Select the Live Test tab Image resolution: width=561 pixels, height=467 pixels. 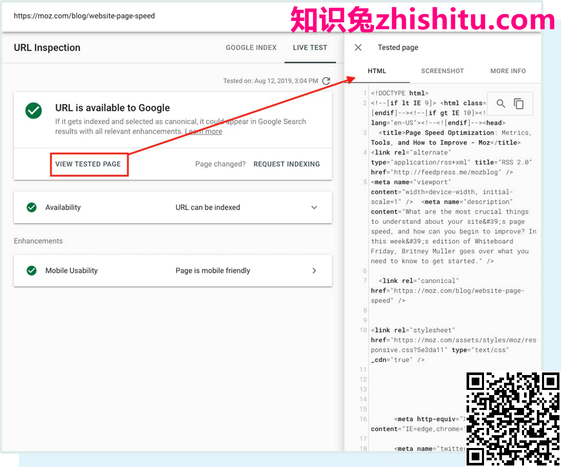pos(310,48)
